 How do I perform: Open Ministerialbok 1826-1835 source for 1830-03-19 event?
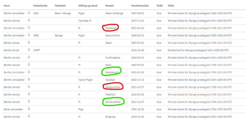(x=200, y=35)
